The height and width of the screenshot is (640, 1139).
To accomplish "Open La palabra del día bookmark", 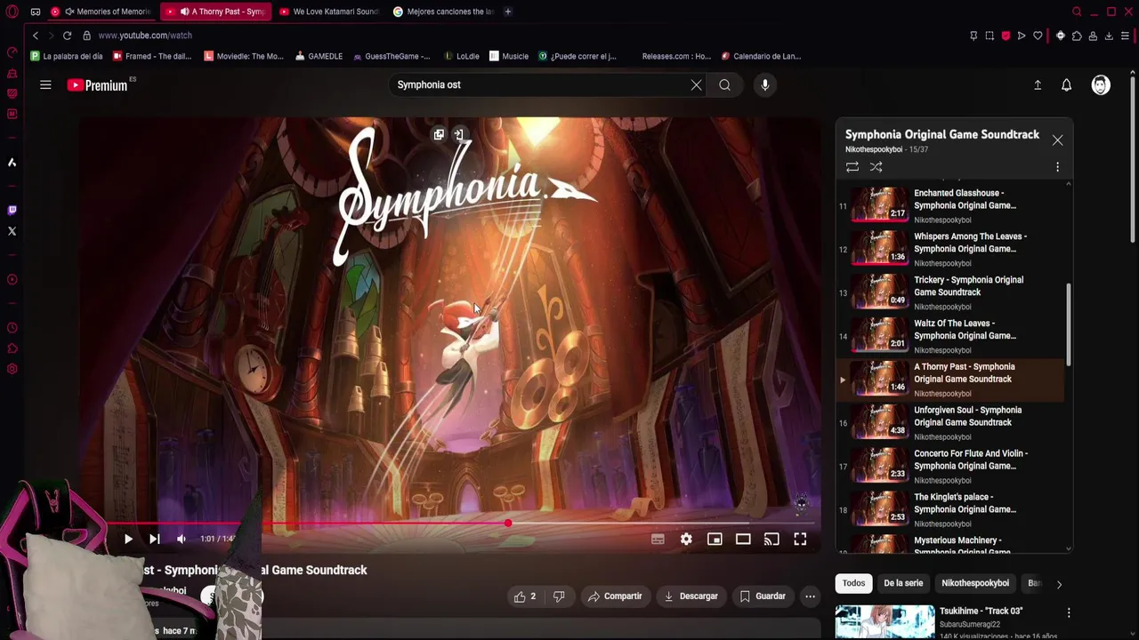I will (x=67, y=56).
